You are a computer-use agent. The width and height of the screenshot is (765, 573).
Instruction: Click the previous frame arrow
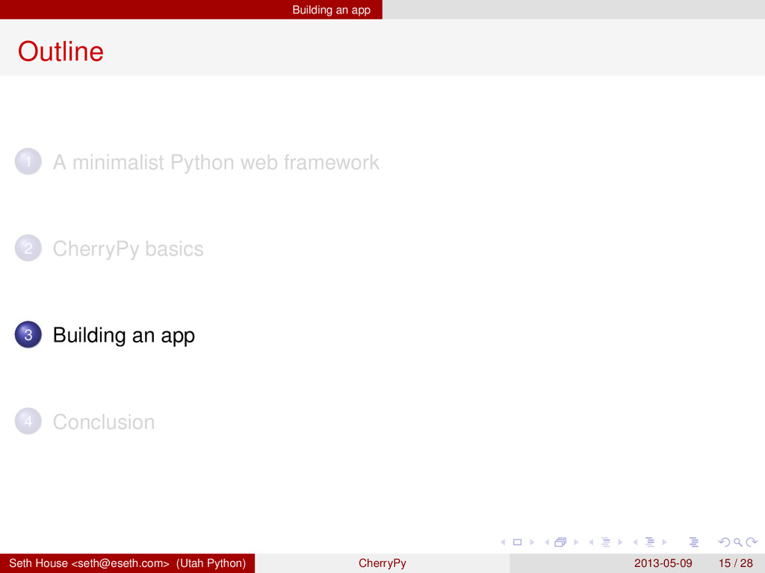(x=547, y=542)
